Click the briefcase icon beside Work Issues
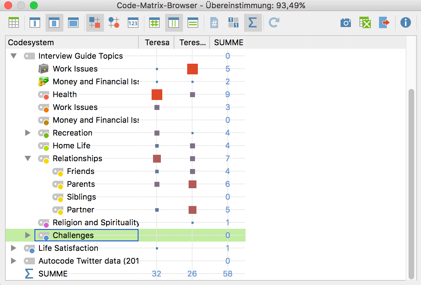 (43, 69)
